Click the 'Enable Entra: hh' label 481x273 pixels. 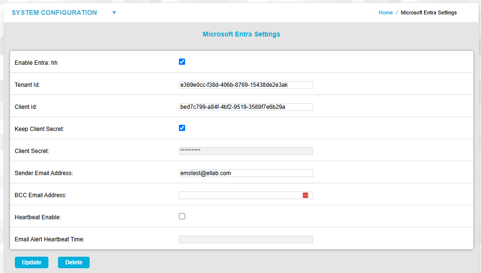pos(36,63)
